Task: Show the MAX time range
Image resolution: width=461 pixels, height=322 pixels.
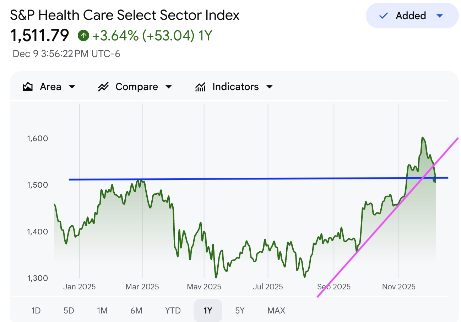Action: (x=276, y=311)
